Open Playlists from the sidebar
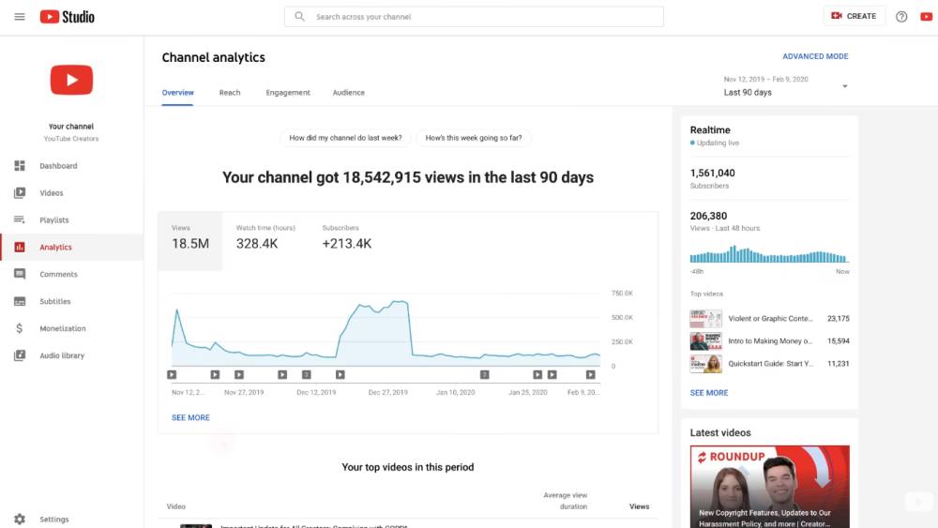Screen dimensions: 938x528 point(72,220)
